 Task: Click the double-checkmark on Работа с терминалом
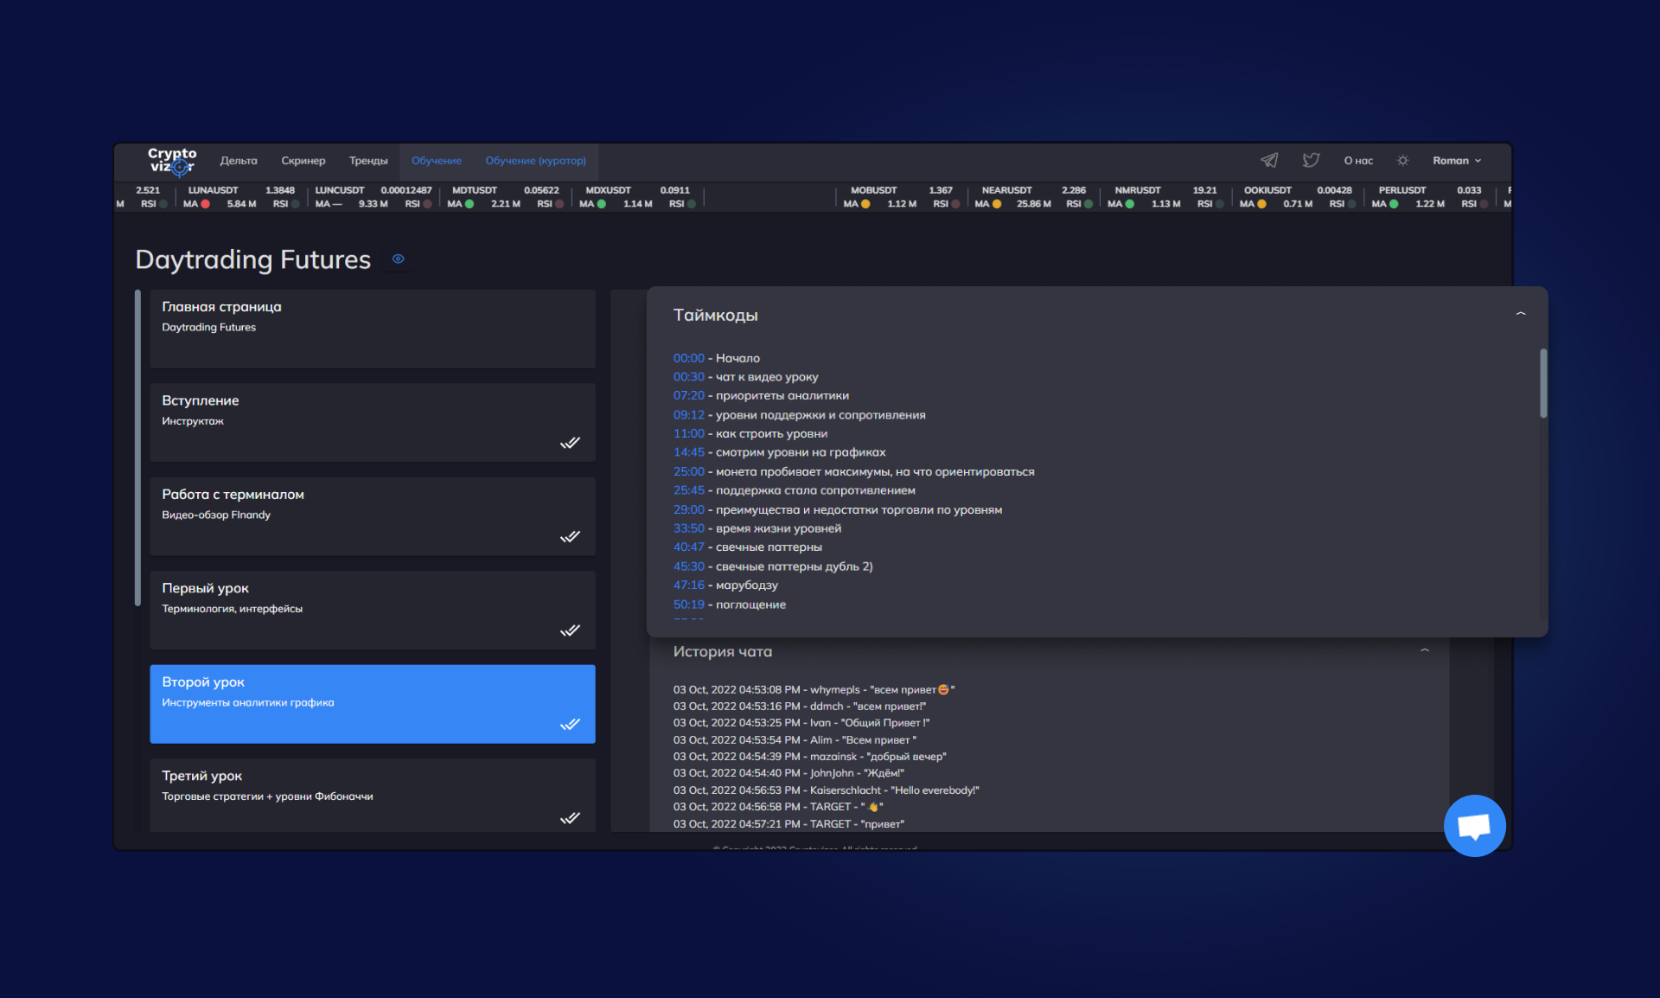[x=570, y=537]
